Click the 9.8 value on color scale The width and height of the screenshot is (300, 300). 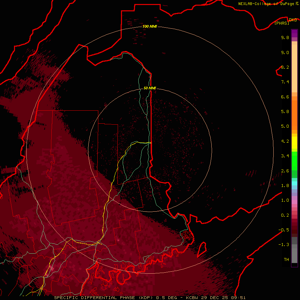[285, 37]
